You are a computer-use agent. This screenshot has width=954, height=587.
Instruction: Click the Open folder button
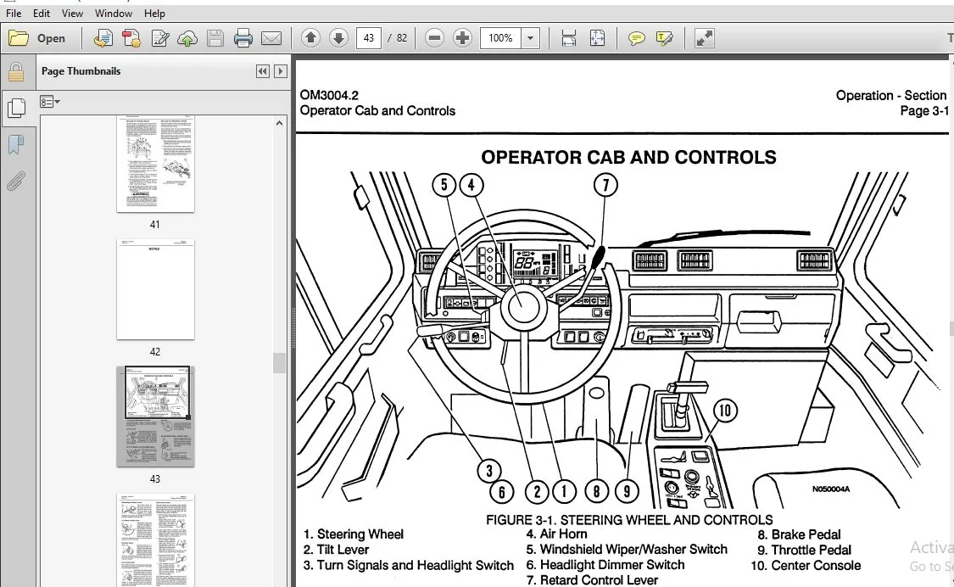tap(37, 38)
